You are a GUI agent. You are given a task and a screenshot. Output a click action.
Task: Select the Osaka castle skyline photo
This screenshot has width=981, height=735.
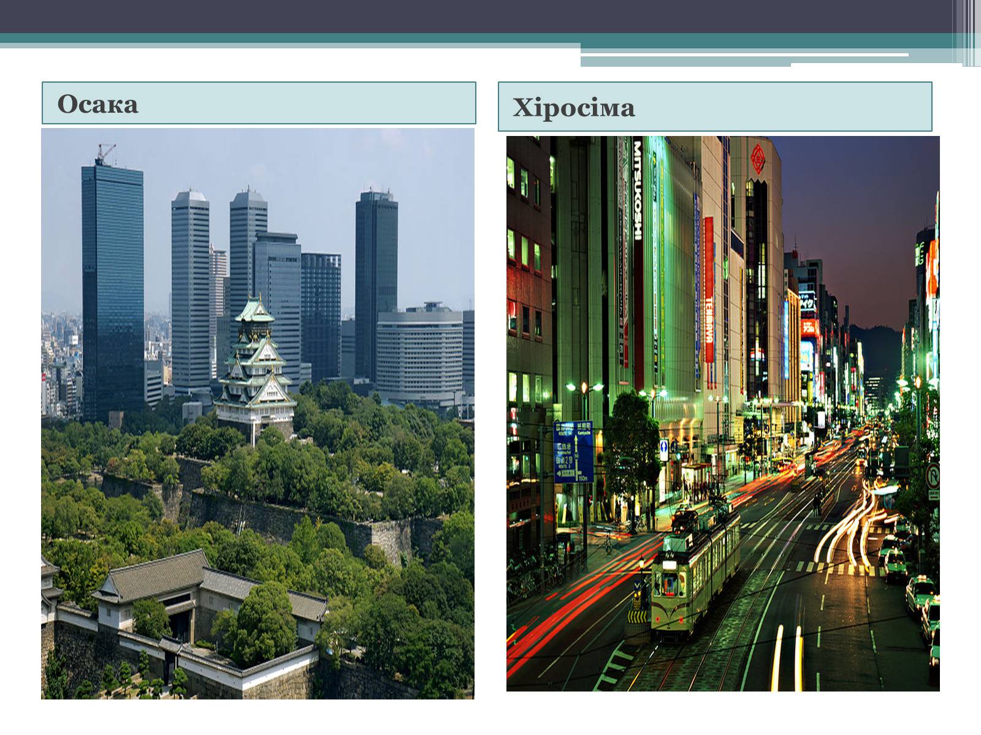click(x=258, y=413)
